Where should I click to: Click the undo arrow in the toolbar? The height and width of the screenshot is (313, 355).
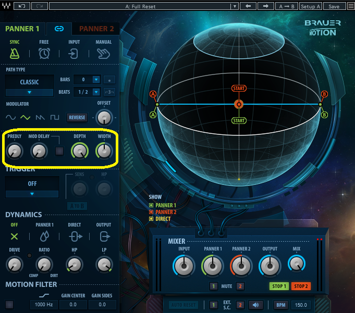pyautogui.click(x=21, y=6)
